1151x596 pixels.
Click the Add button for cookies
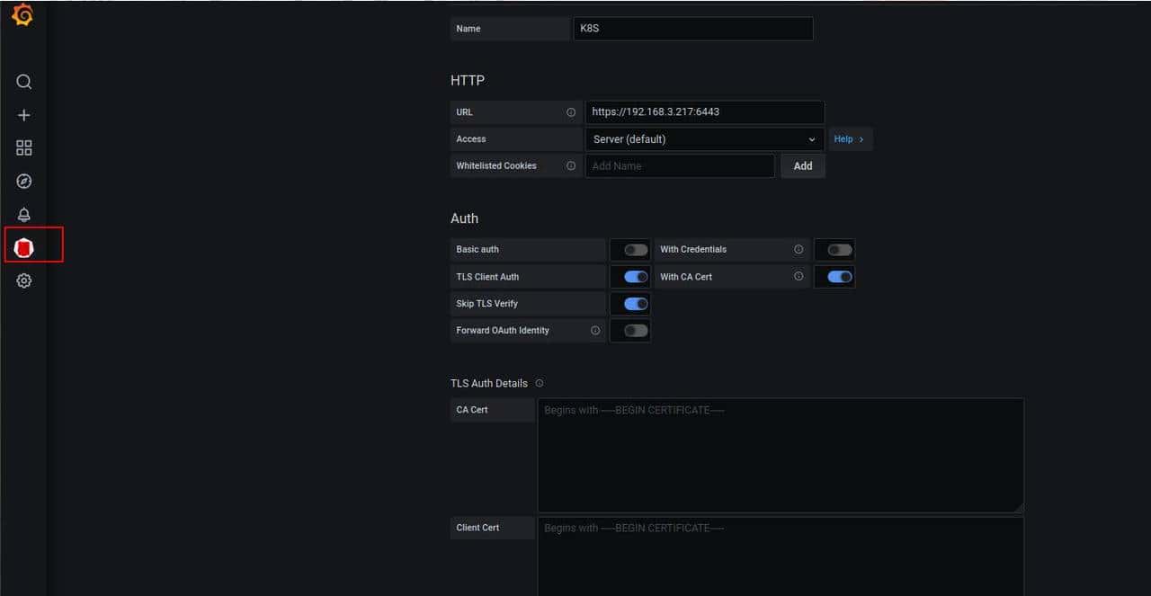coord(802,166)
